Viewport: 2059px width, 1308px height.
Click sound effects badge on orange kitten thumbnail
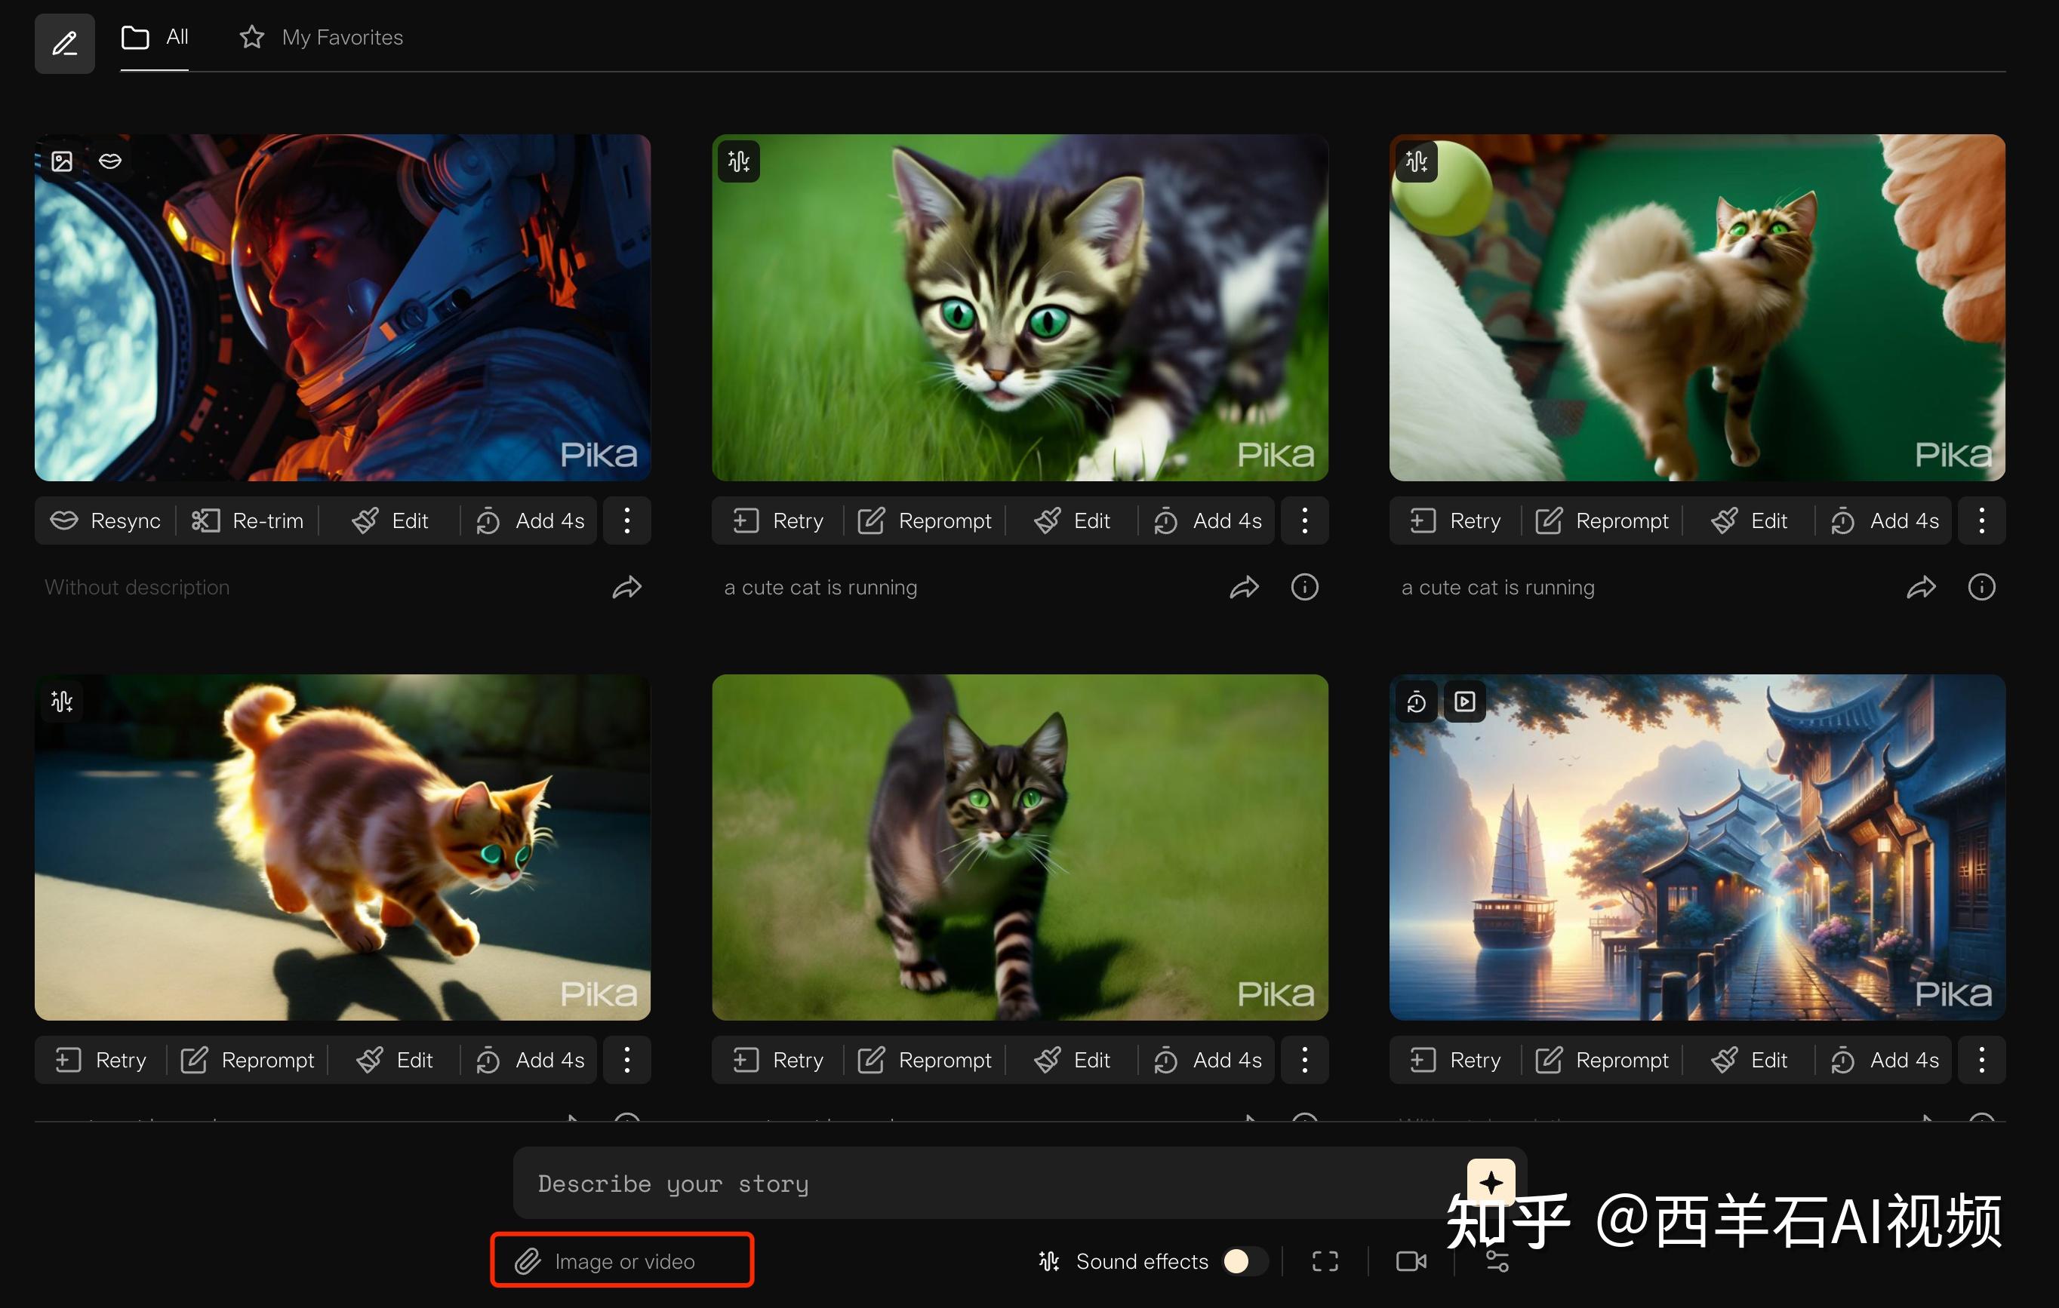coord(62,702)
